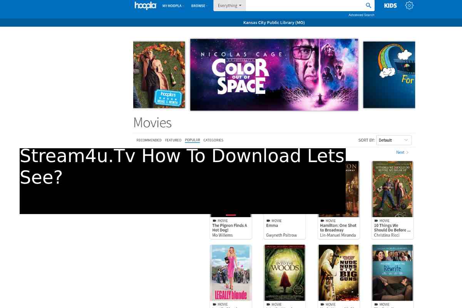Open the Advanced Search link

point(361,15)
